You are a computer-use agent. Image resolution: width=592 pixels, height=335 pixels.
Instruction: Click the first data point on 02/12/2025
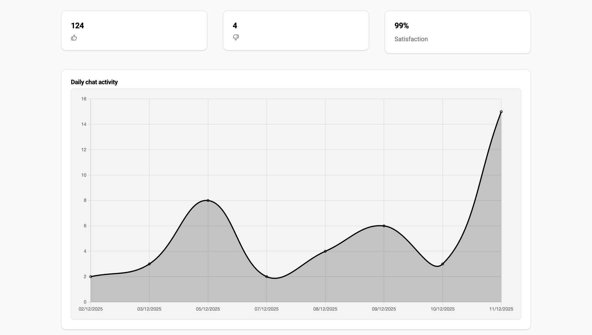[90, 276]
